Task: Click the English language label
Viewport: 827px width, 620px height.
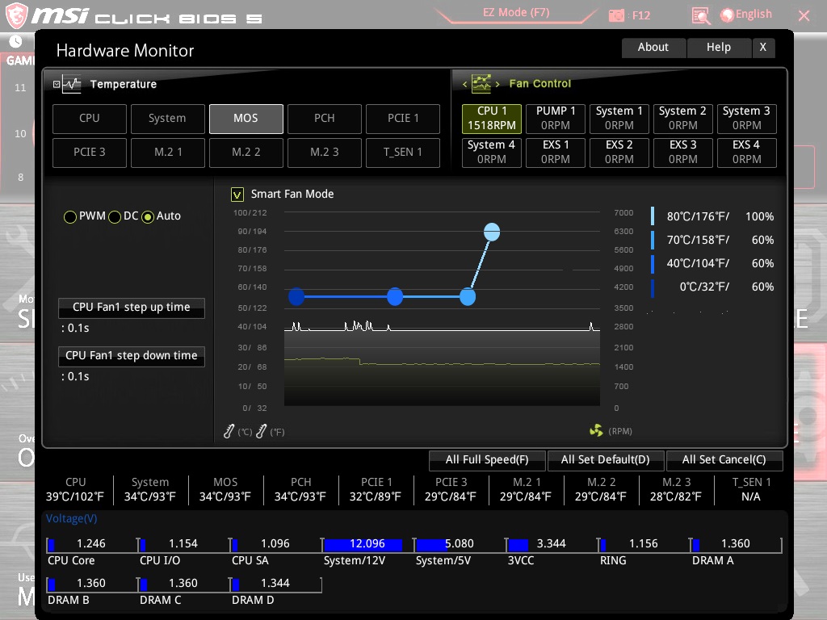Action: coord(754,15)
